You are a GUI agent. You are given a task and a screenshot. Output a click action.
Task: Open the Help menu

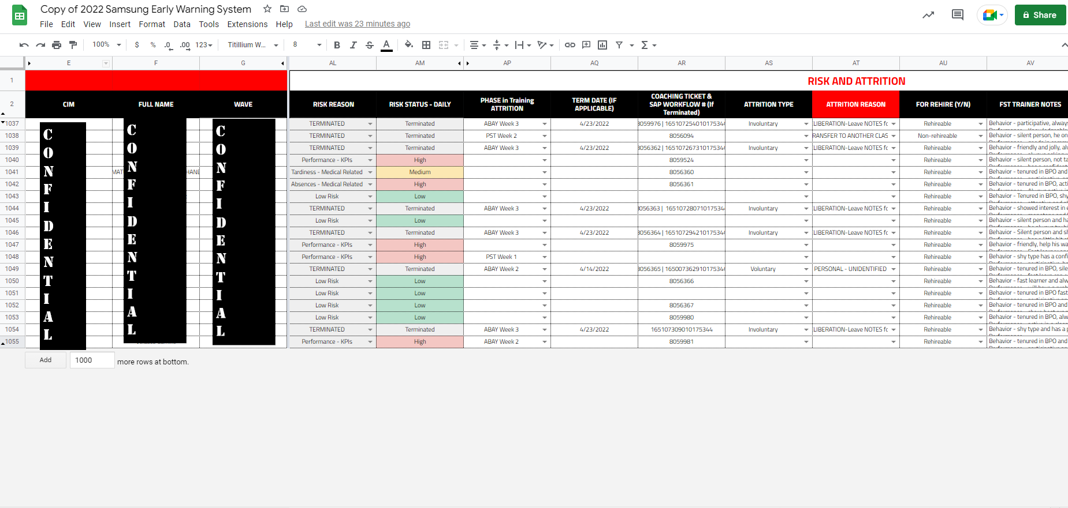click(284, 24)
